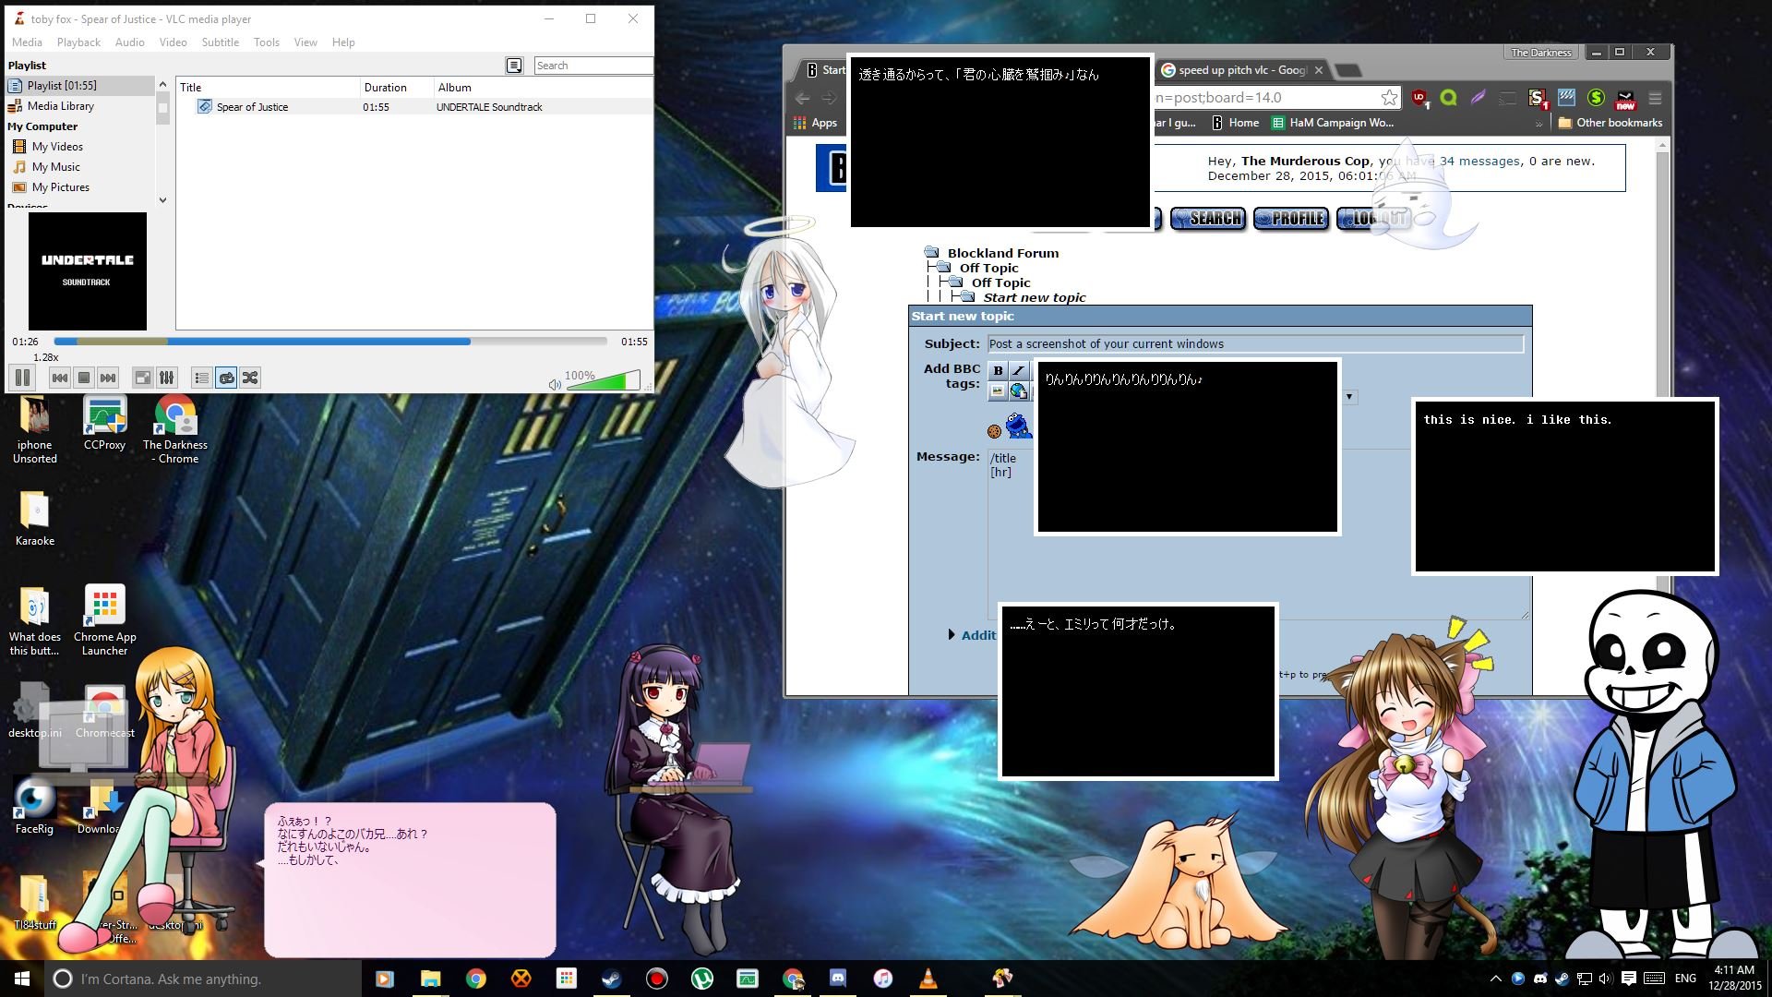Screen dimensions: 1772x997
Task: Open VLC Media menu
Action: 27,42
